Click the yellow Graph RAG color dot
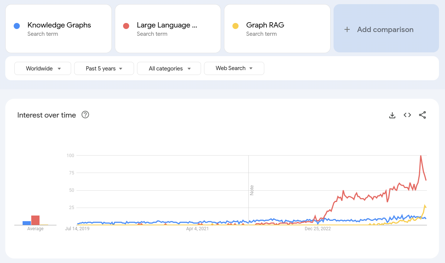Image resolution: width=445 pixels, height=263 pixels. (x=236, y=25)
